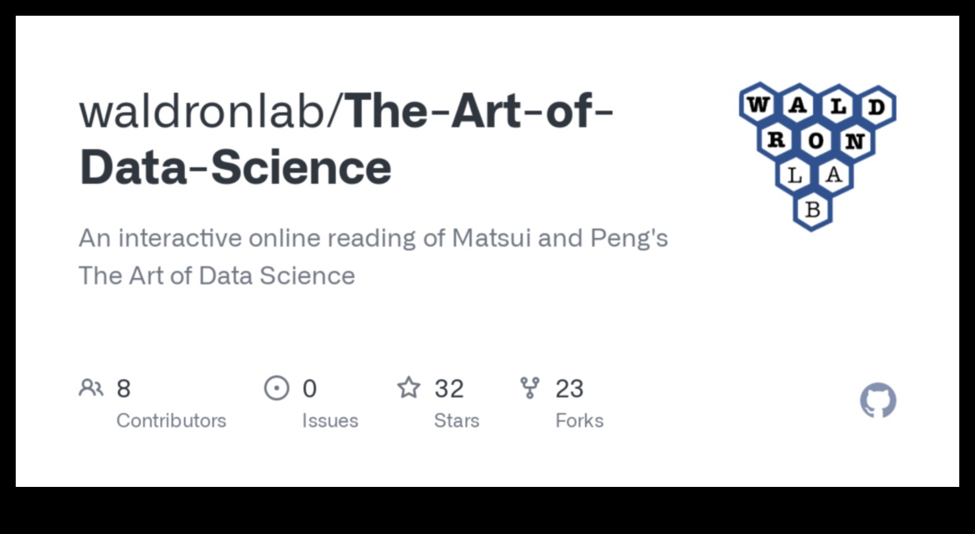Click the fork icon beside 23
Image resolution: width=975 pixels, height=534 pixels.
[530, 388]
